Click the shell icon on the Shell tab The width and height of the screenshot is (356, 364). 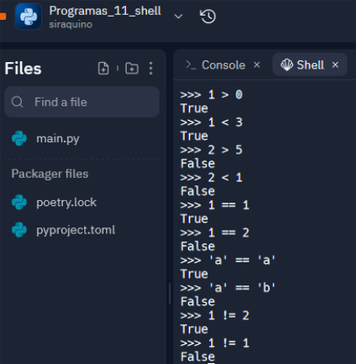click(x=286, y=65)
